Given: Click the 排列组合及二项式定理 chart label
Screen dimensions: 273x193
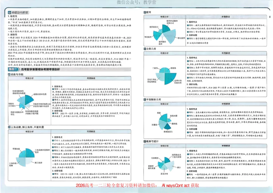Looking at the screenshot, I should pyautogui.click(x=176, y=156).
